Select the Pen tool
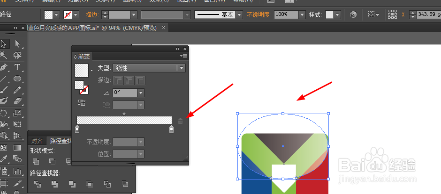Screen dimensions: 441x194 (x=4, y=67)
